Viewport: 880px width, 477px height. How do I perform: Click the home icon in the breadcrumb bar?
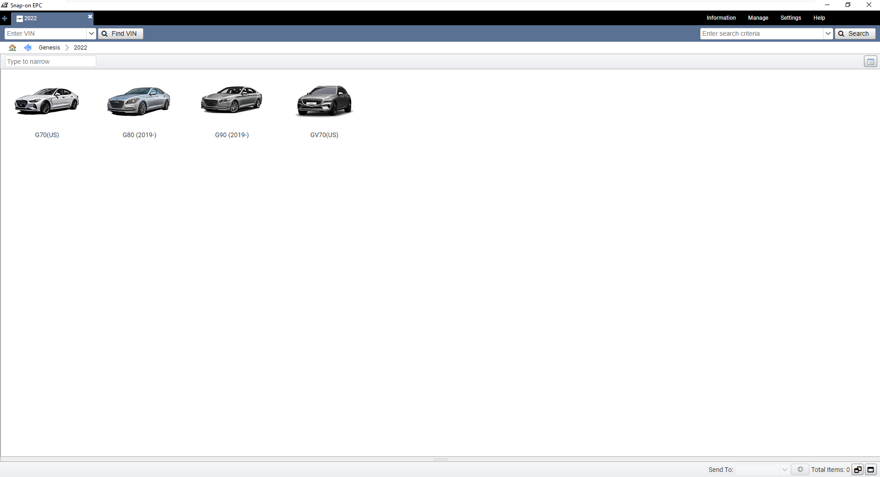[12, 47]
